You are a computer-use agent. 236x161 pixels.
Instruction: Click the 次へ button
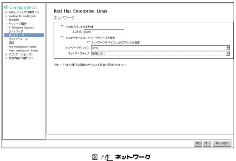pyautogui.click(x=207, y=144)
